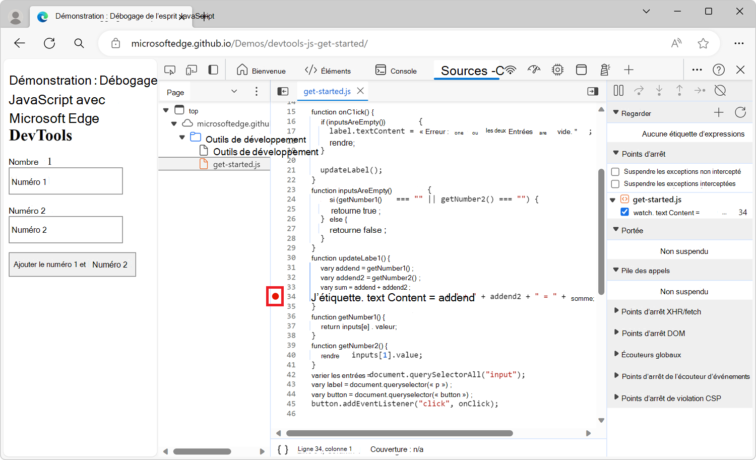Open more DevTools with the plus icon

pyautogui.click(x=628, y=70)
